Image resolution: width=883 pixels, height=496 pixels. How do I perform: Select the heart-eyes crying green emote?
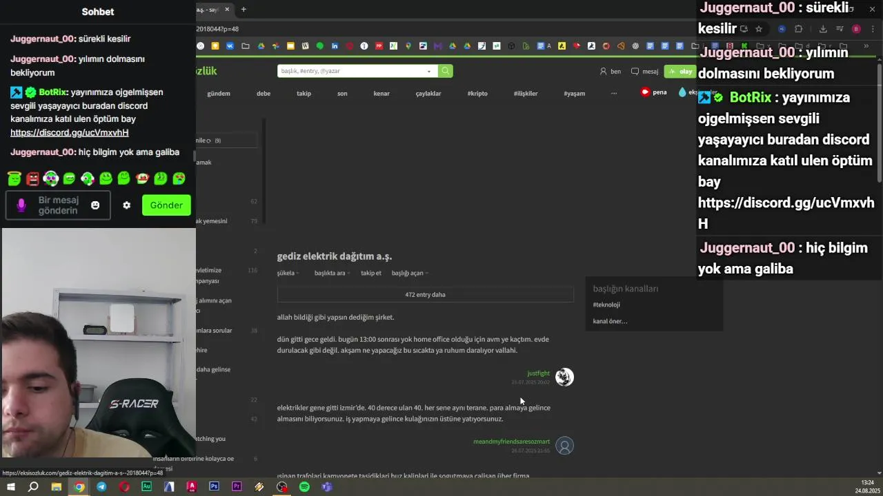pyautogui.click(x=179, y=178)
